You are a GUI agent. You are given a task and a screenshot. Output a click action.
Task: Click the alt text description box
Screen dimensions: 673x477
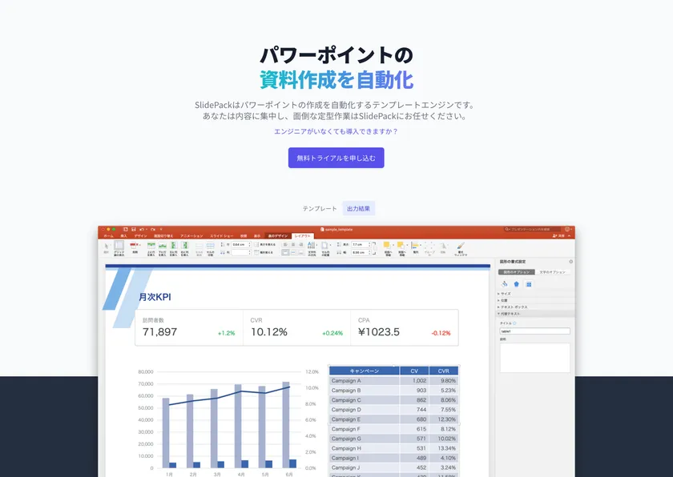[535, 358]
